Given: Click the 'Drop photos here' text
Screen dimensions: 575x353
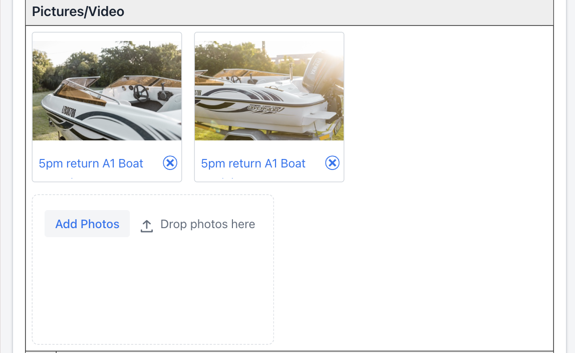Looking at the screenshot, I should point(207,224).
